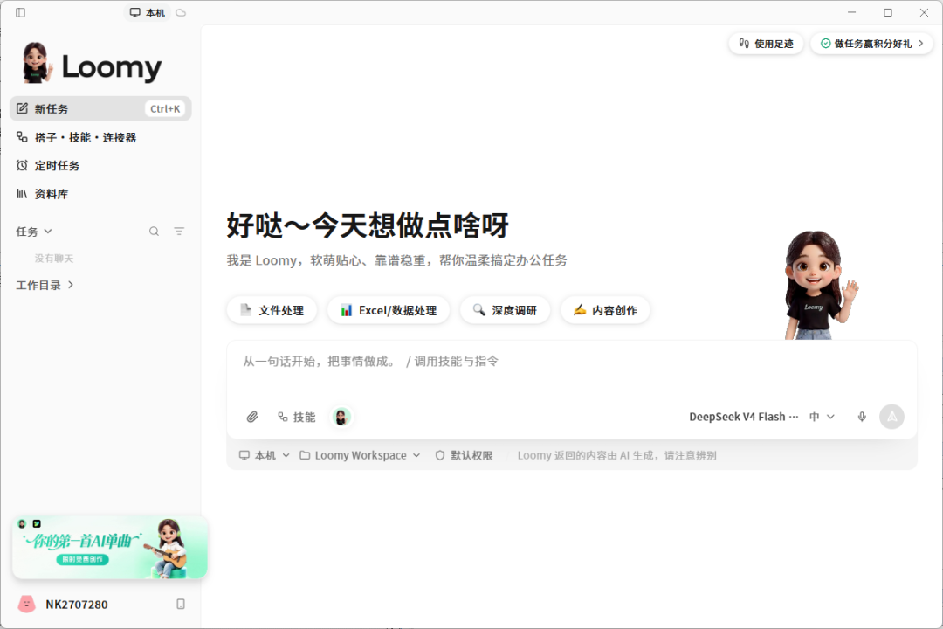The height and width of the screenshot is (629, 943).
Task: Click the folder icon by Loomy Workspace
Action: point(305,455)
